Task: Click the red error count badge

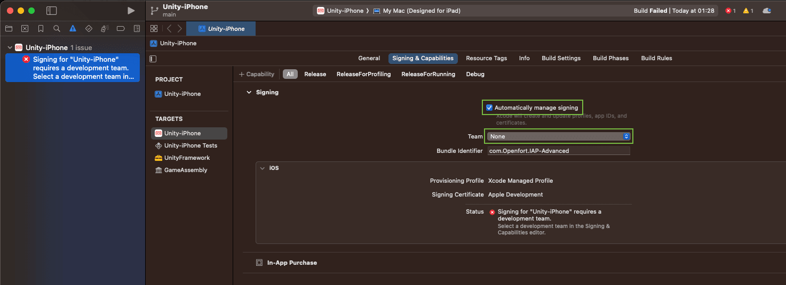Action: tap(731, 11)
